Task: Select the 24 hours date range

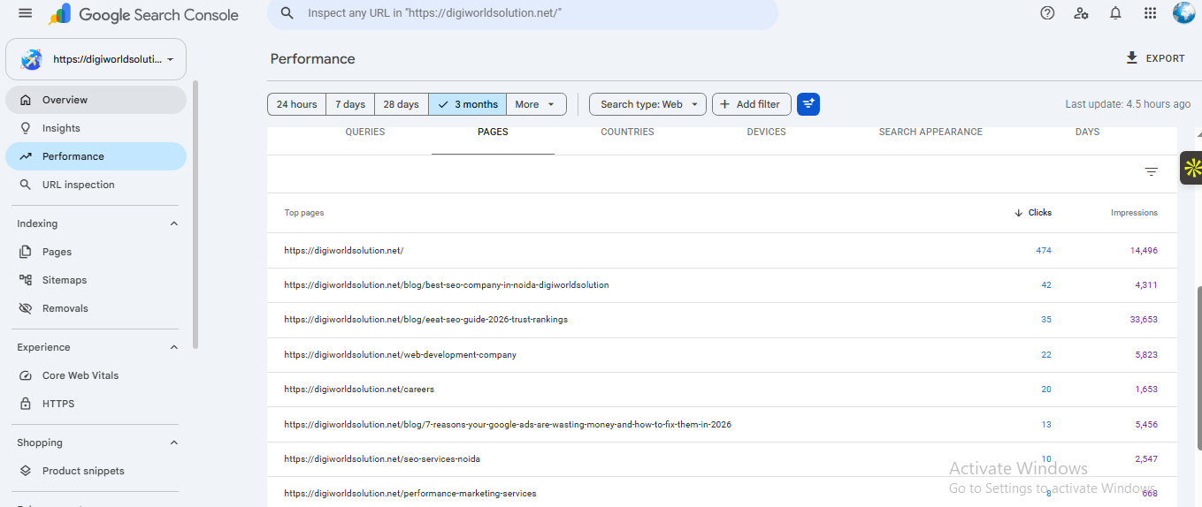Action: pyautogui.click(x=296, y=104)
